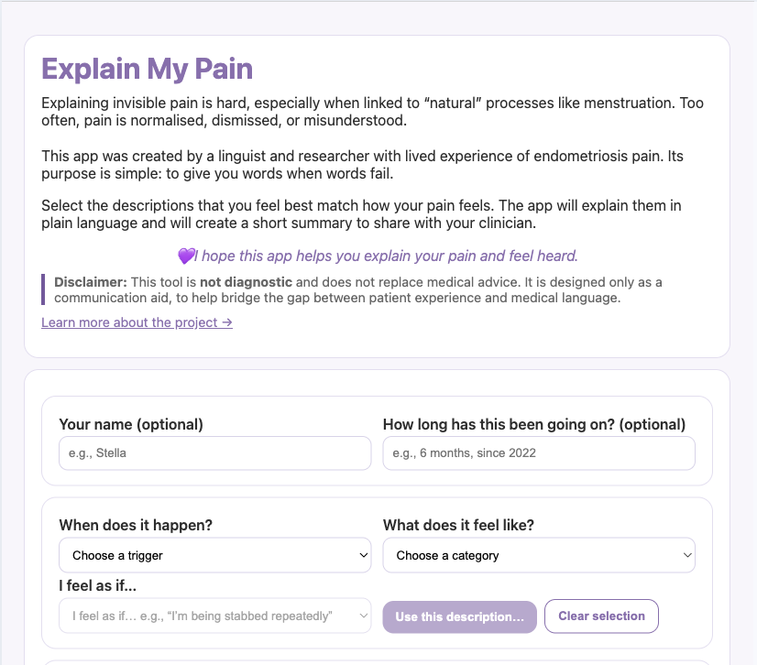
Task: Expand the 'Choose a category' dropdown
Action: [x=538, y=555]
